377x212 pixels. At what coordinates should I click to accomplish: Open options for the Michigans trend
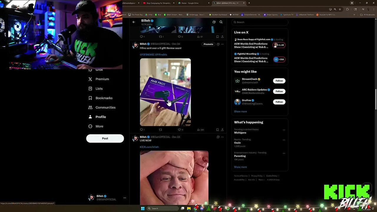[284, 130]
